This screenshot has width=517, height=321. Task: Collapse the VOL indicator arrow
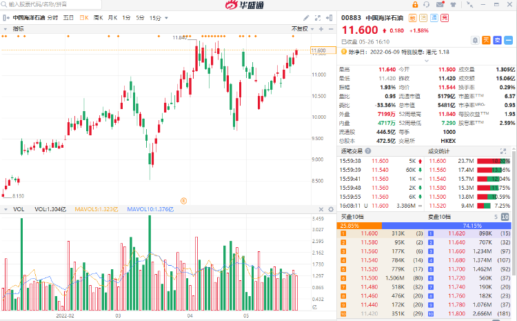tap(6, 209)
